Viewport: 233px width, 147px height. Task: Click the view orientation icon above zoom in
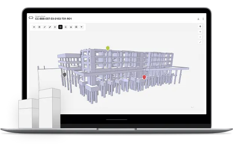200,26
